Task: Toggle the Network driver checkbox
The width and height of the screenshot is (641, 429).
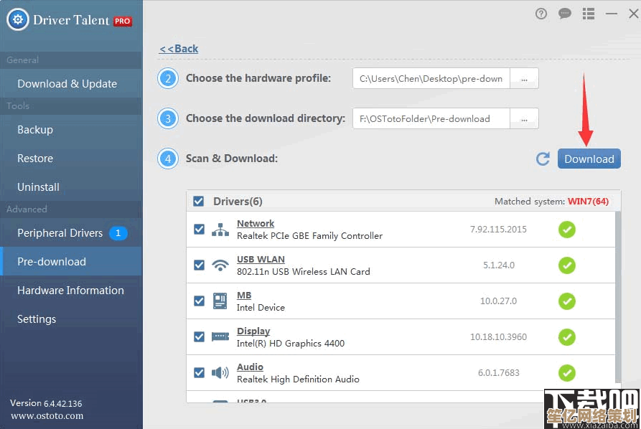Action: 200,230
